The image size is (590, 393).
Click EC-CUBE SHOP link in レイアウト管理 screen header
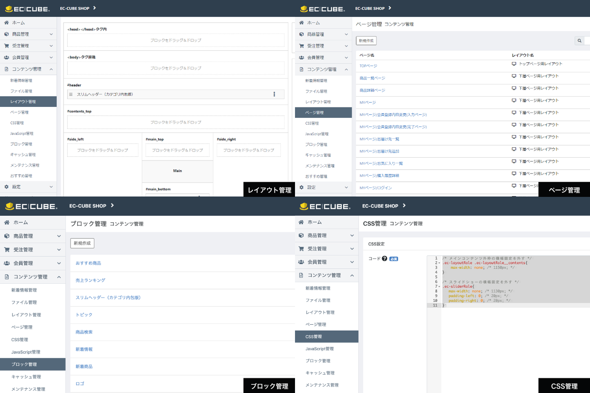(75, 8)
